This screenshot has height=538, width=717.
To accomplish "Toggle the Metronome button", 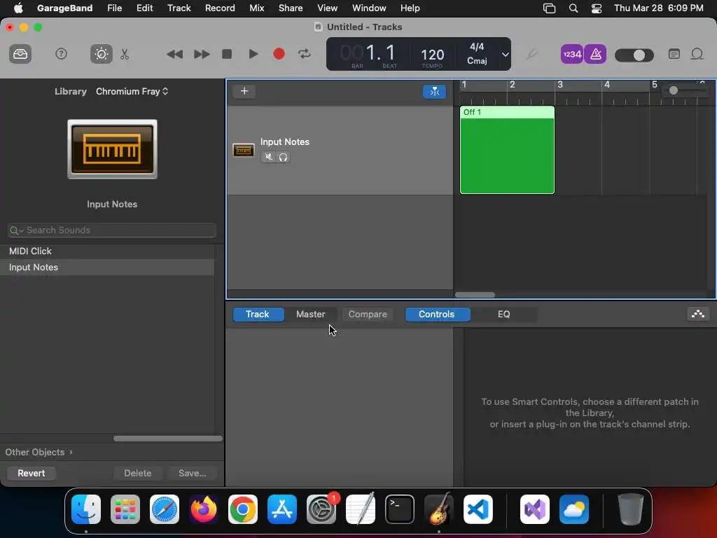I will [x=595, y=55].
